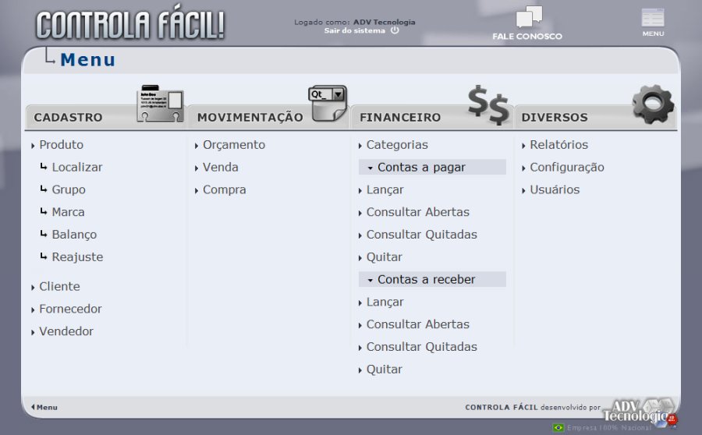The image size is (702, 435).
Task: Open the Fornecedor registration
Action: [70, 309]
